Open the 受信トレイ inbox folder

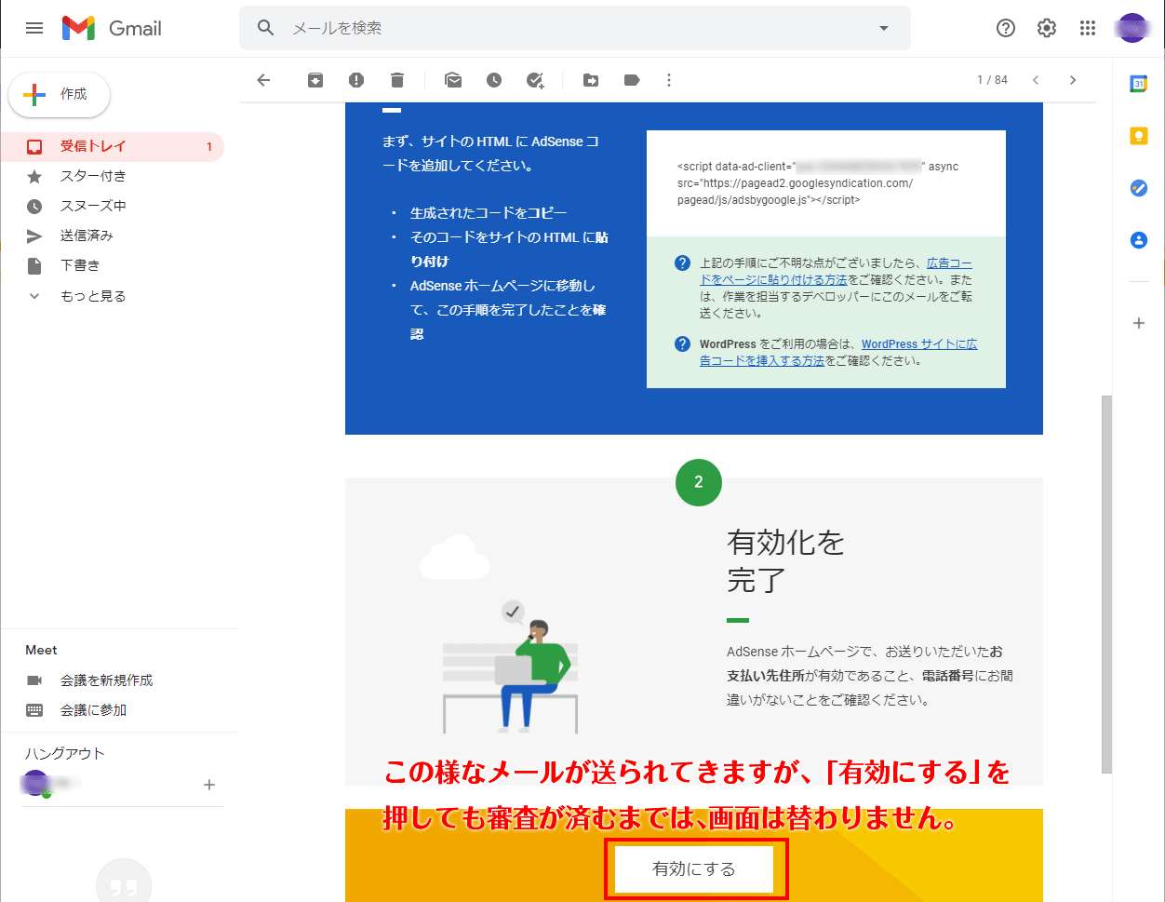point(113,146)
